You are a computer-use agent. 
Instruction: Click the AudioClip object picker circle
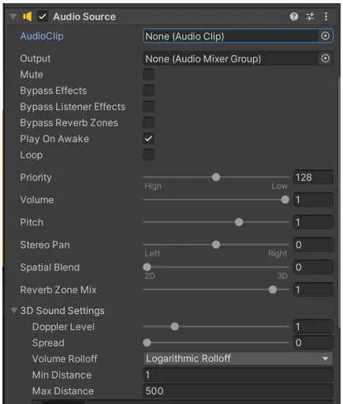(x=326, y=36)
